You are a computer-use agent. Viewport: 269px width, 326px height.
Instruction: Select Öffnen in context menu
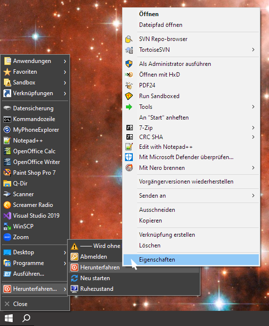coord(191,14)
